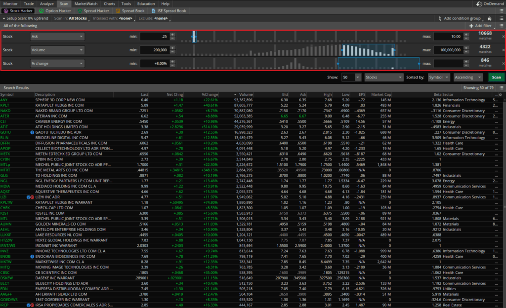Click the info badge next to GOTU
Viewport: 506px width, 308px height.
click(32, 132)
